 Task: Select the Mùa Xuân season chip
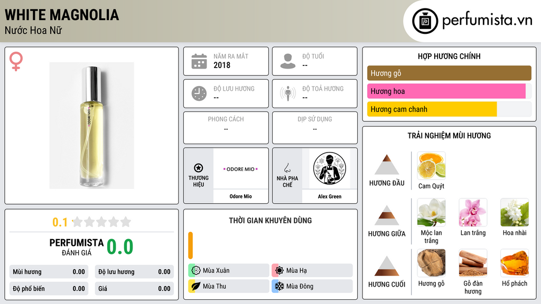pos(228,271)
